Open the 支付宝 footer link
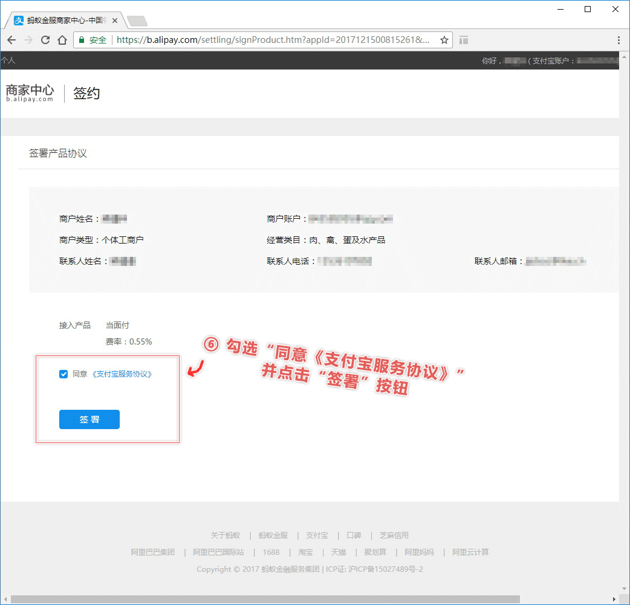 317,535
